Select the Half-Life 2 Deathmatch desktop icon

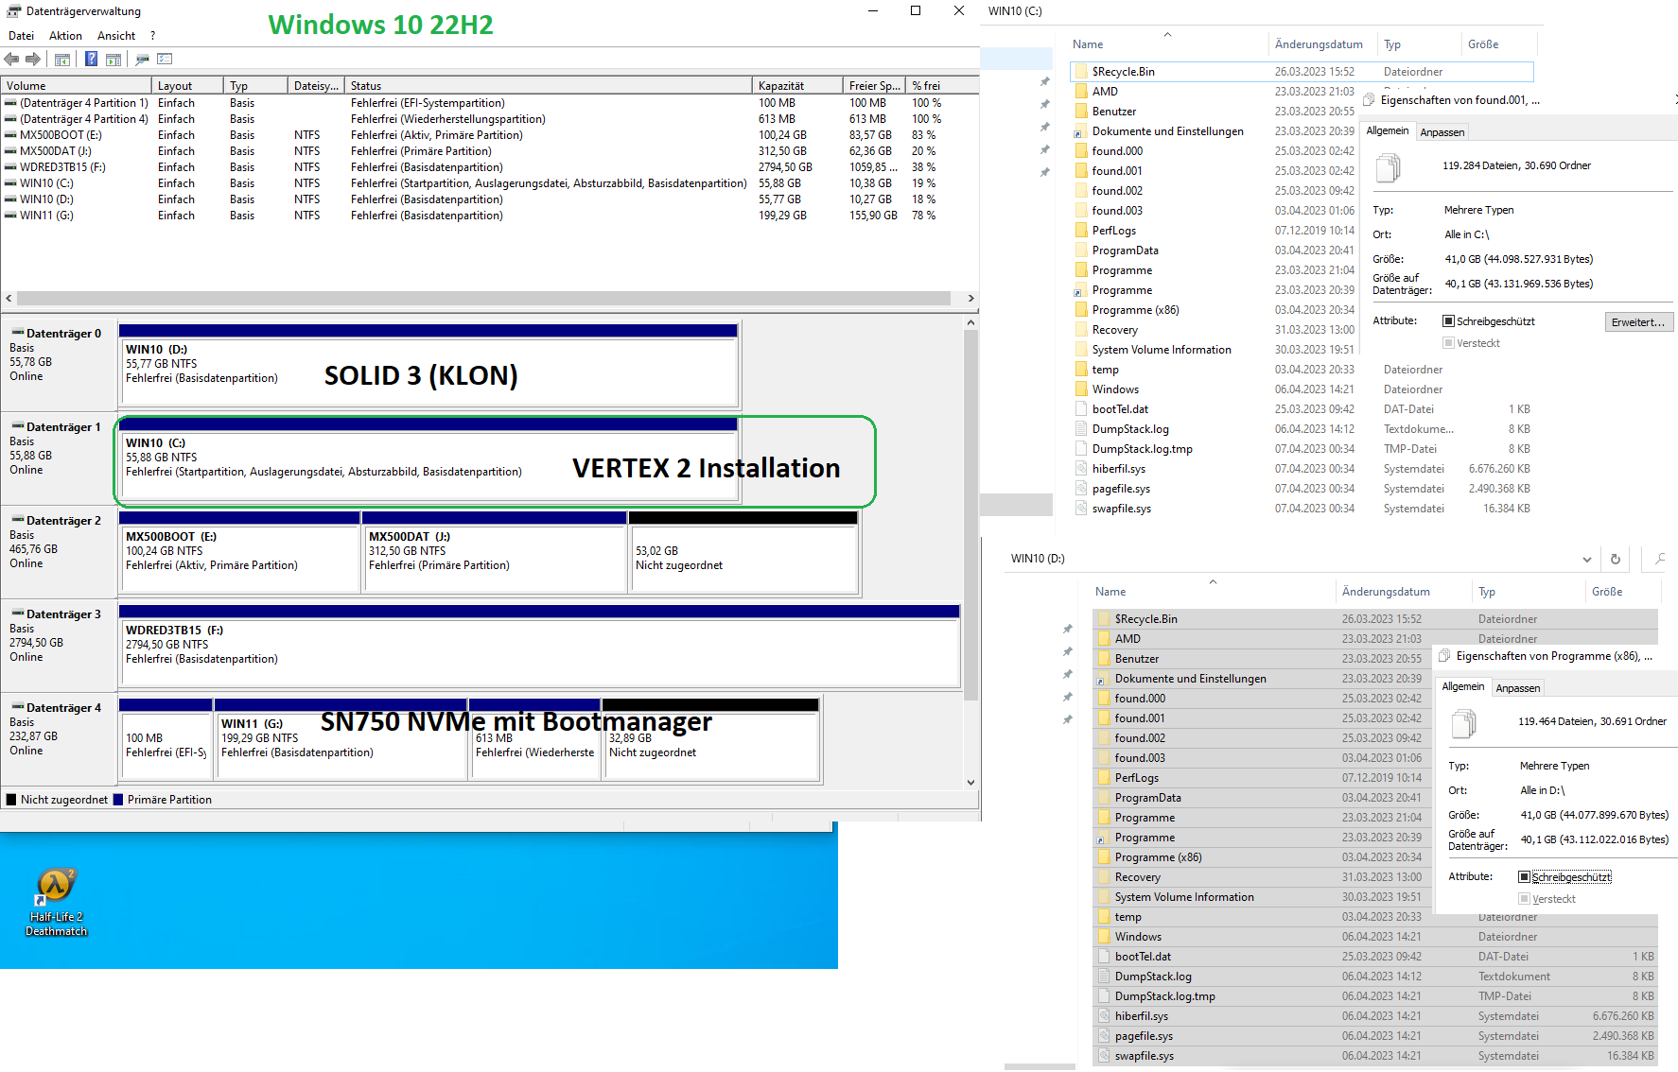tap(56, 903)
